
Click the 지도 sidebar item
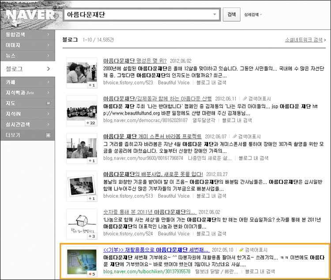pos(28,103)
